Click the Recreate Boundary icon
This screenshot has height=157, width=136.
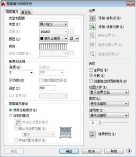pyautogui.click(x=92, y=45)
